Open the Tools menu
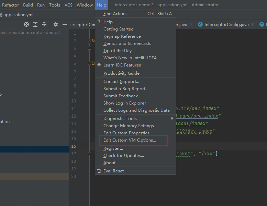This screenshot has height=206, width=267. pos(55,5)
